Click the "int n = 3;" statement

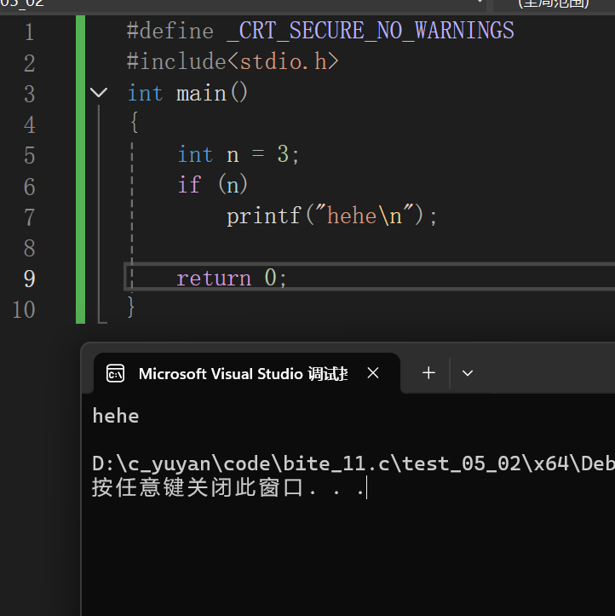pos(239,154)
